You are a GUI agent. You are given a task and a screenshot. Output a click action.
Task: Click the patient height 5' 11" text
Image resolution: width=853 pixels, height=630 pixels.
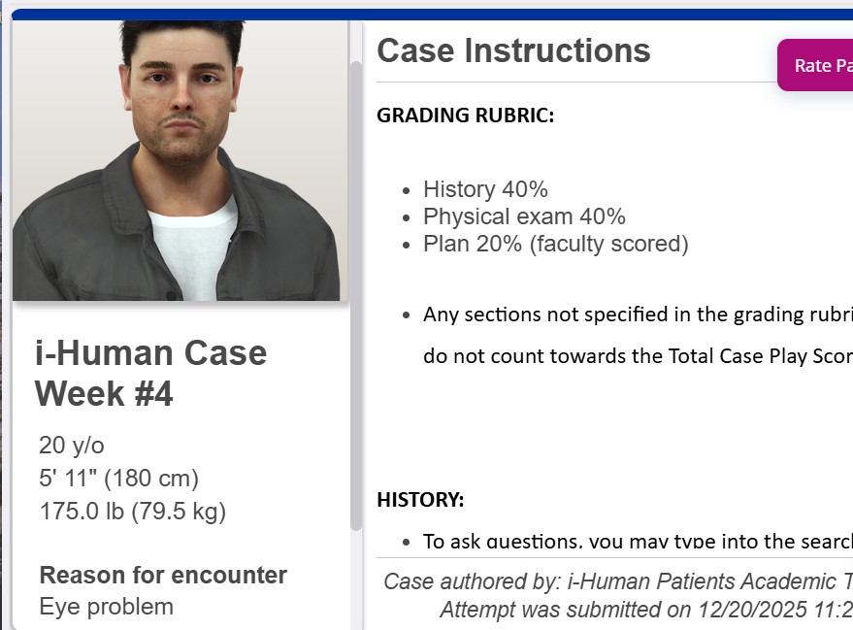[118, 478]
